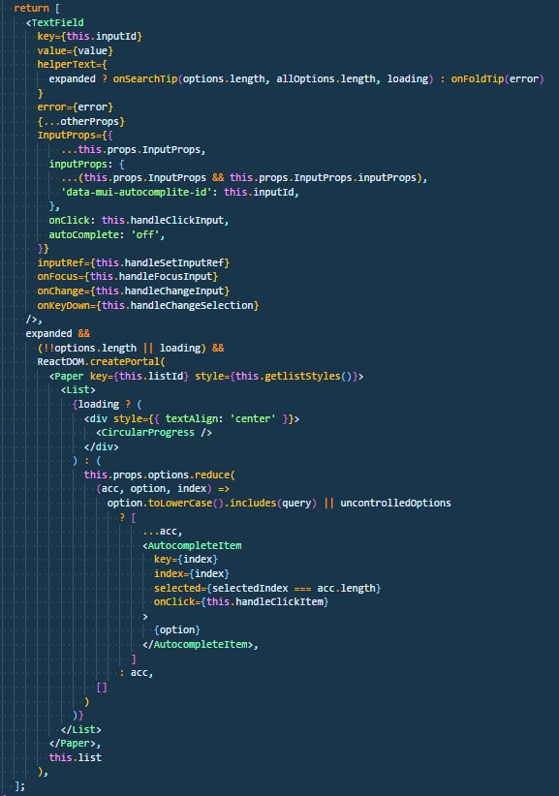Screen dimensions: 559x796
Task: Click the 'InputProps={{' prop line
Action: point(76,135)
